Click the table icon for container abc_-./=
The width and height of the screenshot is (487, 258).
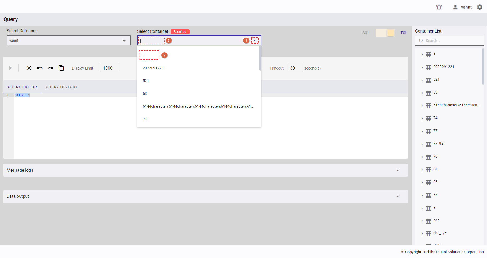(x=428, y=234)
